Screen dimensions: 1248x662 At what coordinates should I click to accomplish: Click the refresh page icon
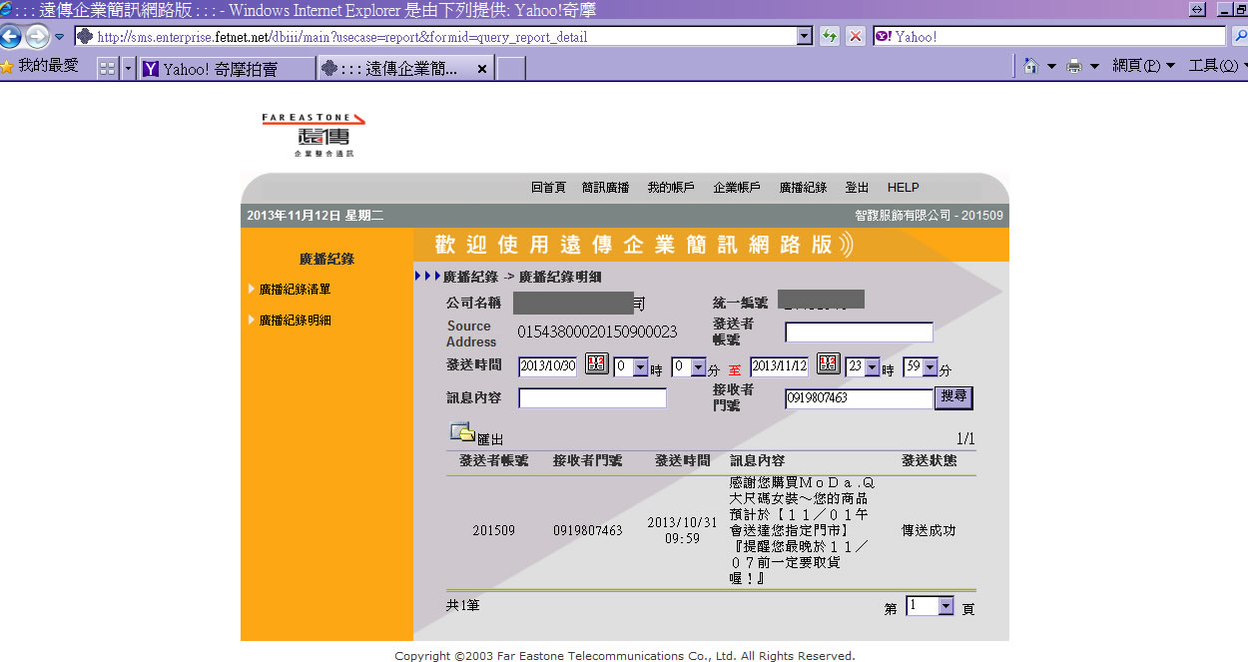829,37
